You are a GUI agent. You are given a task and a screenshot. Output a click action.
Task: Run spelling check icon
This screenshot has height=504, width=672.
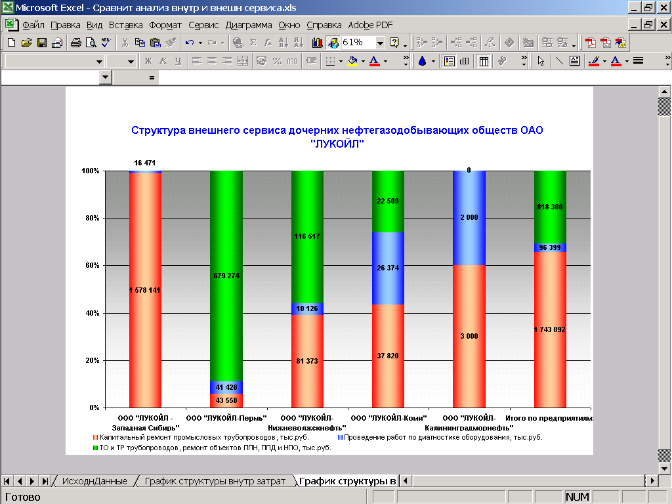[x=106, y=43]
